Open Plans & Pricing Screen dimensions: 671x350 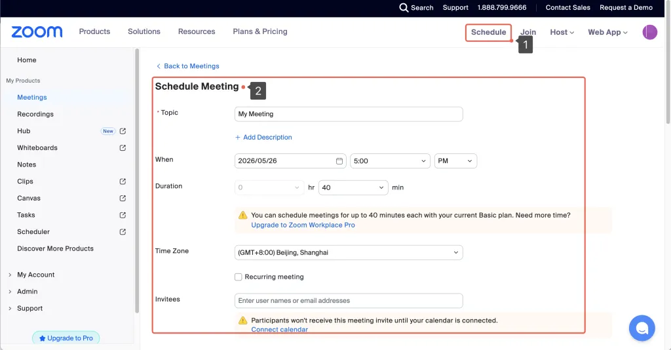click(x=259, y=31)
